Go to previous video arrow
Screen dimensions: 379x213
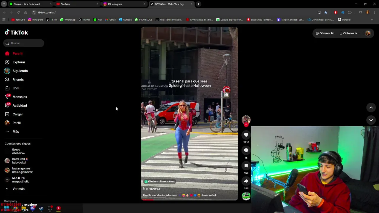[x=371, y=107]
